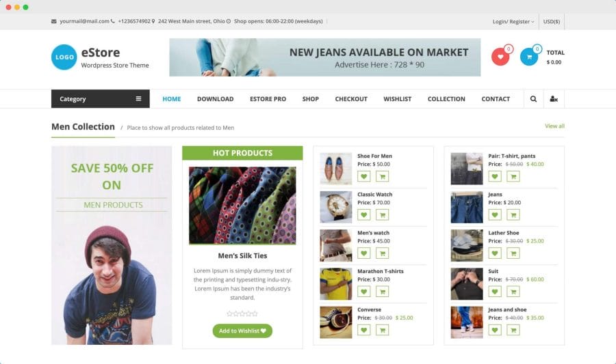
Task: Add Suit to wishlist heart icon
Action: tap(495, 292)
